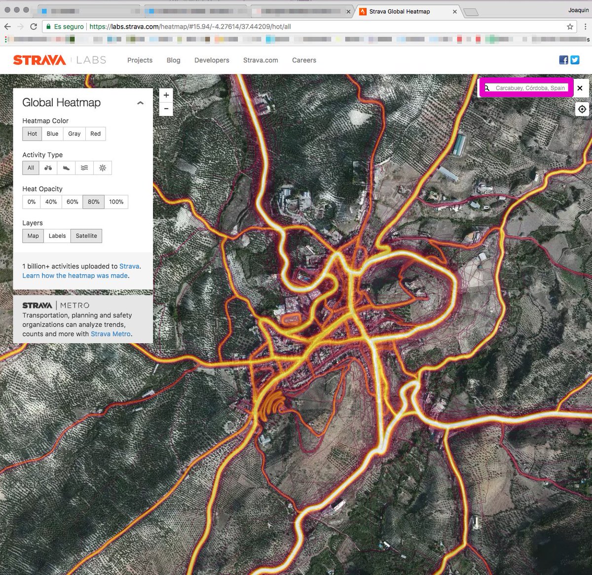Clear the location search with X
The width and height of the screenshot is (592, 575).
click(x=580, y=88)
